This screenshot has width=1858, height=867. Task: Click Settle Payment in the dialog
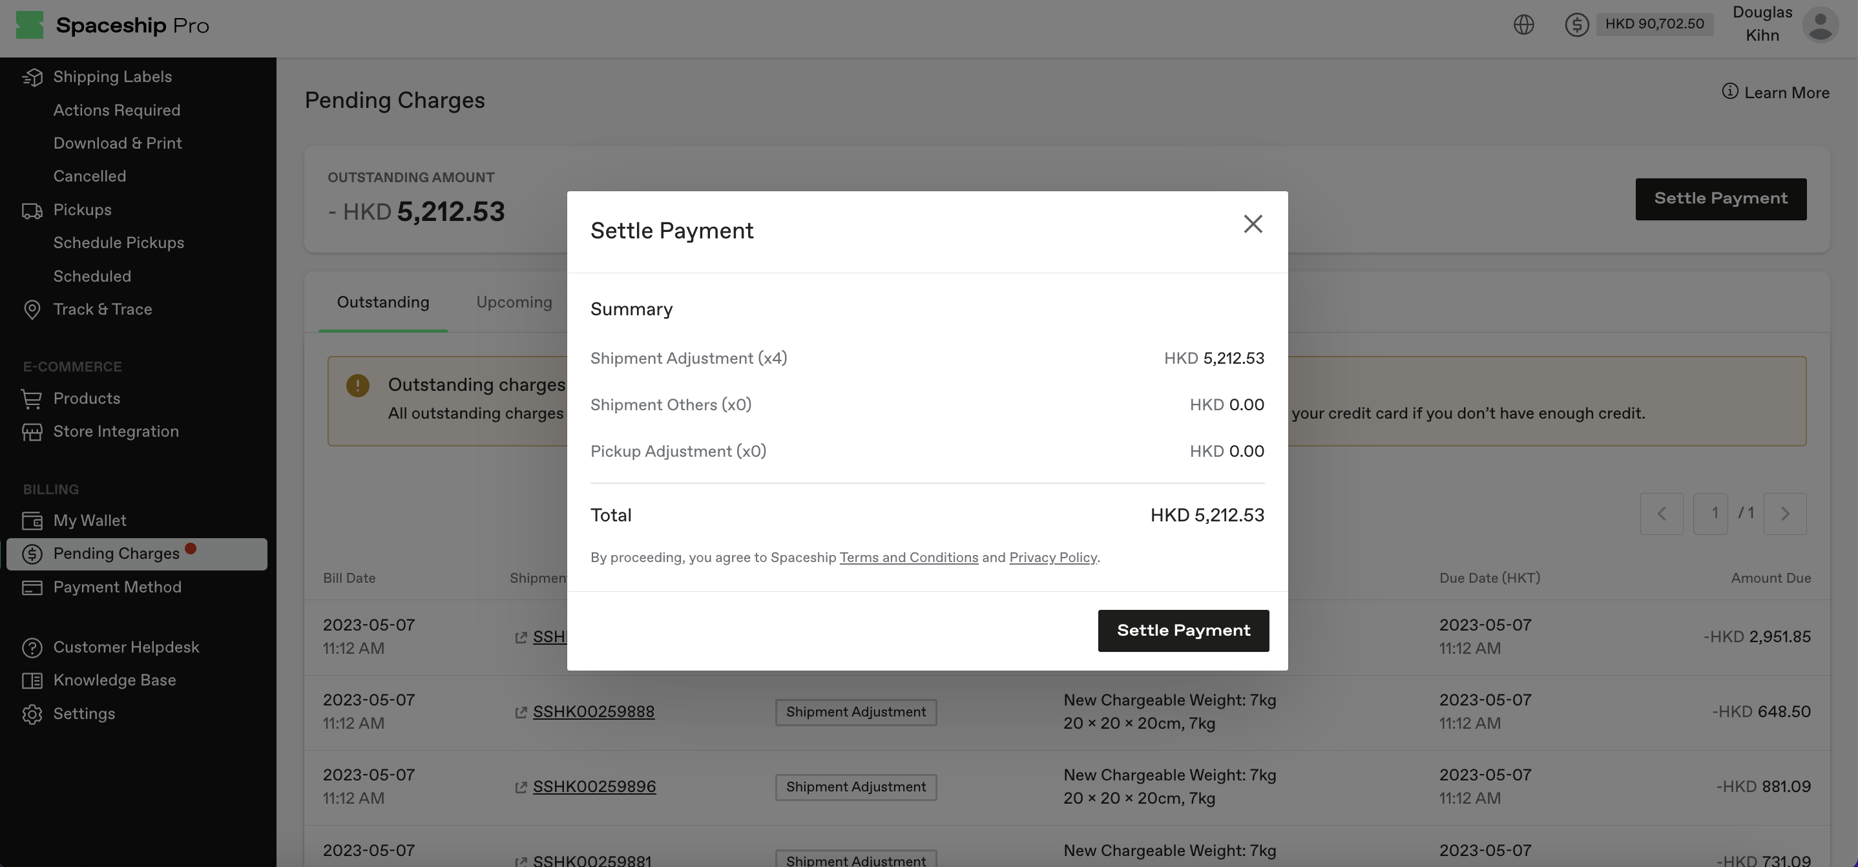point(1183,630)
